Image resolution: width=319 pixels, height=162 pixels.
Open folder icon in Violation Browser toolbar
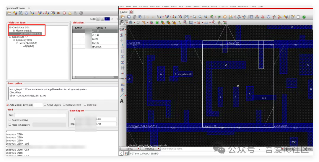tap(9, 13)
